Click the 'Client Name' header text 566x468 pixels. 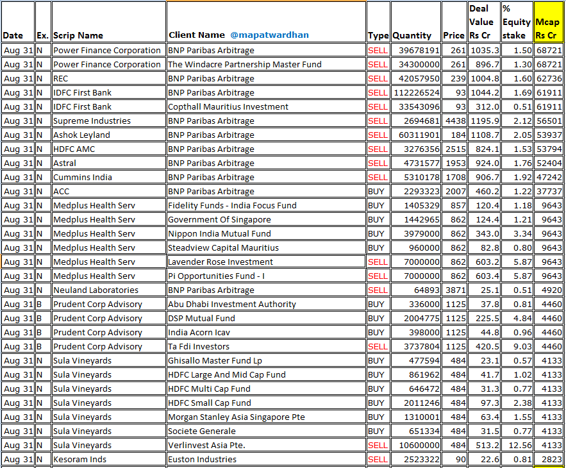tap(197, 35)
